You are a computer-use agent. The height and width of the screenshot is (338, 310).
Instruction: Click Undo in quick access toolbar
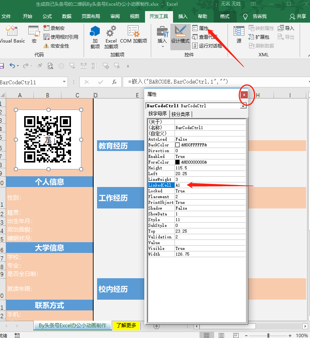coord(12,66)
